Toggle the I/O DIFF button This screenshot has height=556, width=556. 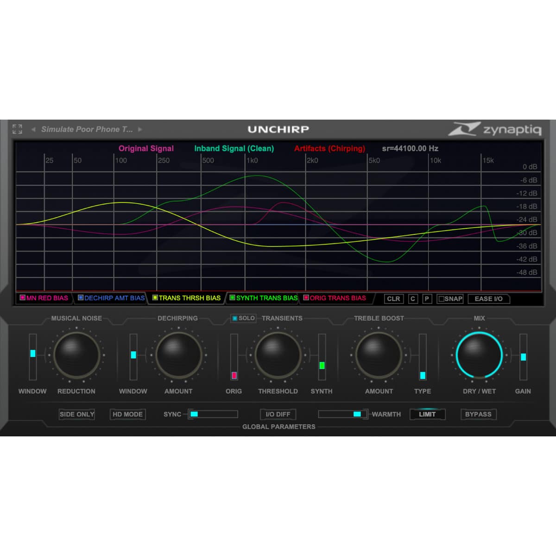tap(278, 414)
